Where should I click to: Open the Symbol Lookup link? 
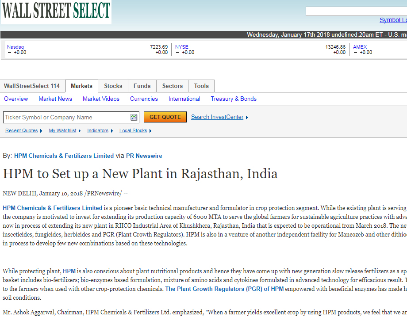tap(393, 20)
